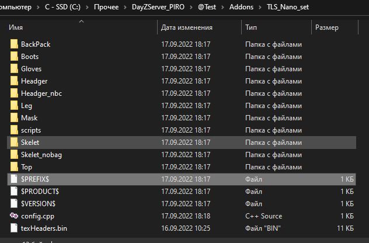
Task: Sort by Дата изменения column header
Action: click(x=187, y=27)
